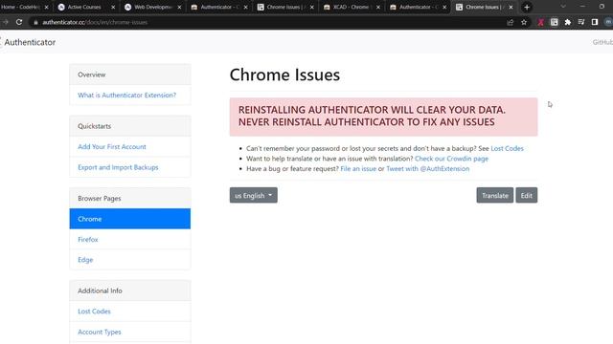
Task: Open the media controls icon
Action: pyautogui.click(x=581, y=22)
